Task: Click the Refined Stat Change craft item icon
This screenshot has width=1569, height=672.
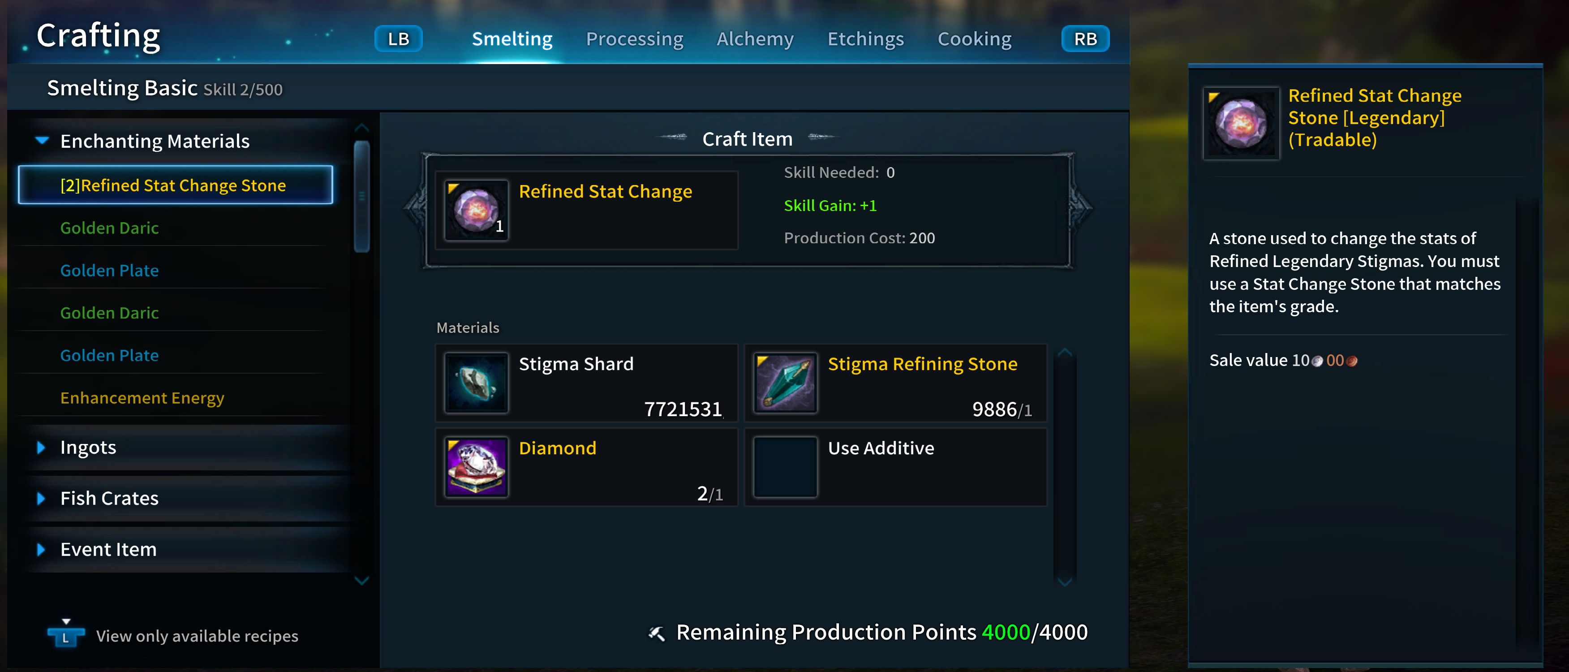Action: [x=476, y=210]
